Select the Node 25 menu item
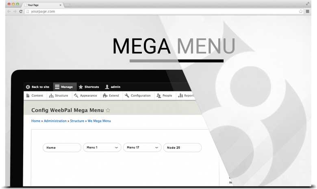 click(x=182, y=148)
